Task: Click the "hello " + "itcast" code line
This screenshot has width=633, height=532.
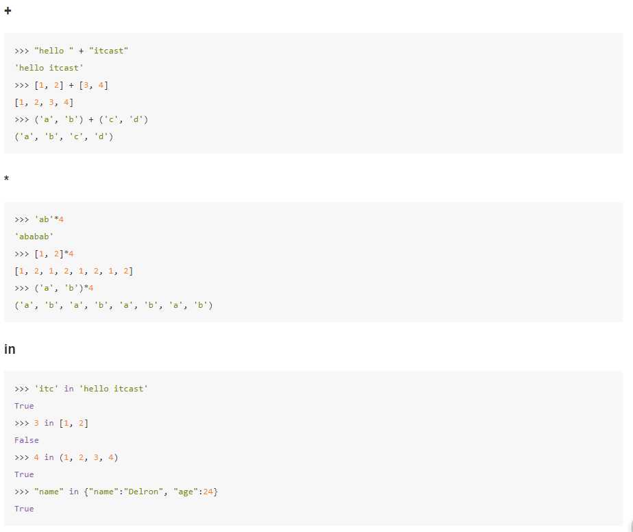Action: (71, 51)
